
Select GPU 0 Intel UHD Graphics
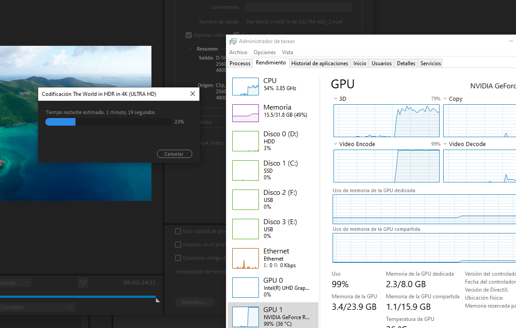tap(246, 287)
